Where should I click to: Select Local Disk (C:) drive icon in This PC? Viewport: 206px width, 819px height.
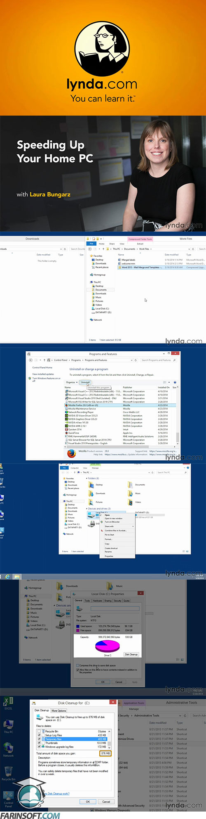tap(91, 515)
